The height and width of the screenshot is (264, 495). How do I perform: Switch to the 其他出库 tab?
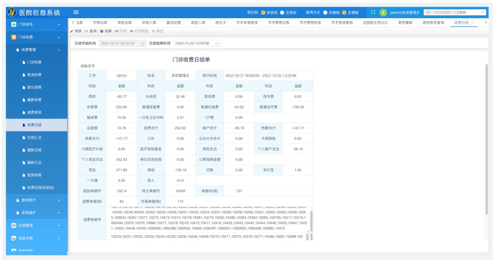click(124, 22)
